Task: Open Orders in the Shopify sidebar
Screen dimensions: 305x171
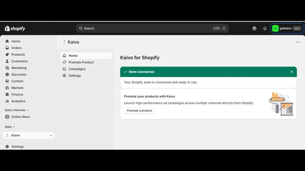Action: (x=16, y=48)
